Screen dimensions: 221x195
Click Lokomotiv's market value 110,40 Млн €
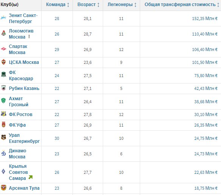tap(205, 34)
